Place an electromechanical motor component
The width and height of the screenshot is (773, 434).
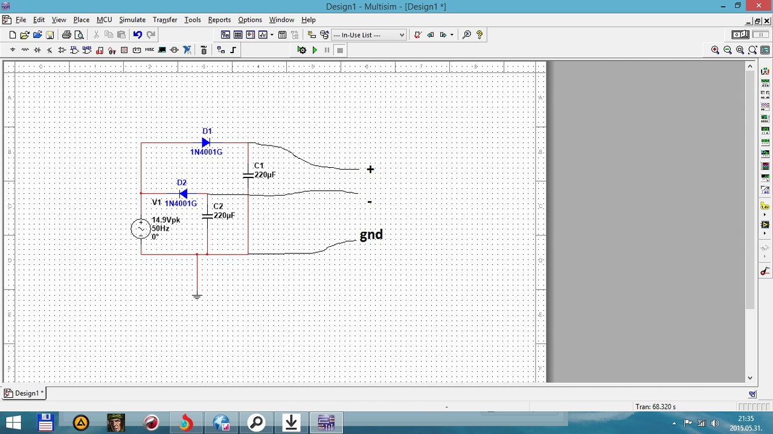175,50
